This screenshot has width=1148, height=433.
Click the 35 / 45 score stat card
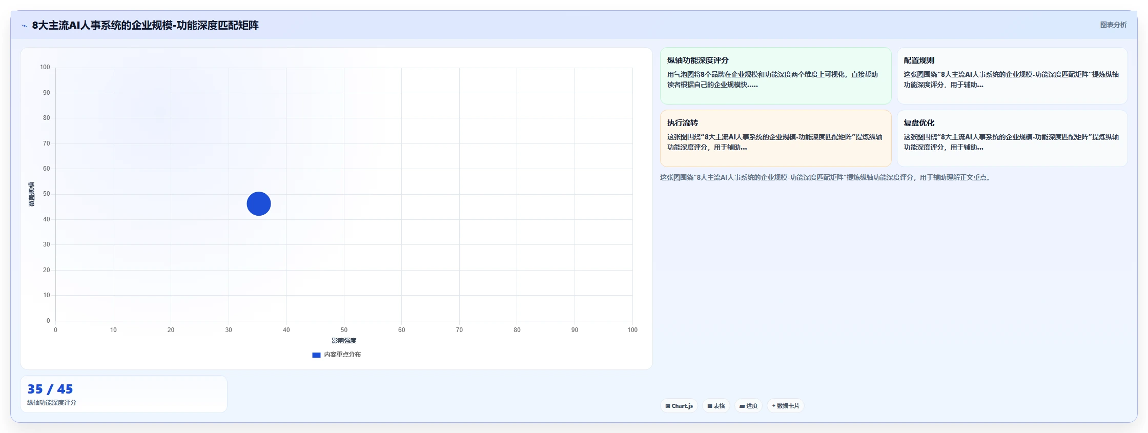[124, 394]
